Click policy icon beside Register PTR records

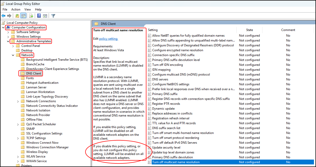[149, 104]
